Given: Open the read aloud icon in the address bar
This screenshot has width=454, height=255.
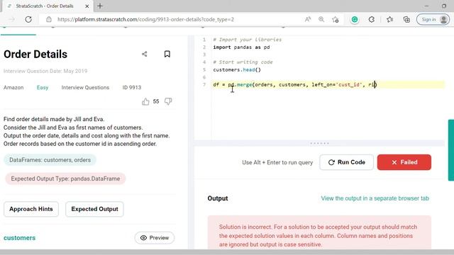Looking at the screenshot, I should pyautogui.click(x=307, y=19).
